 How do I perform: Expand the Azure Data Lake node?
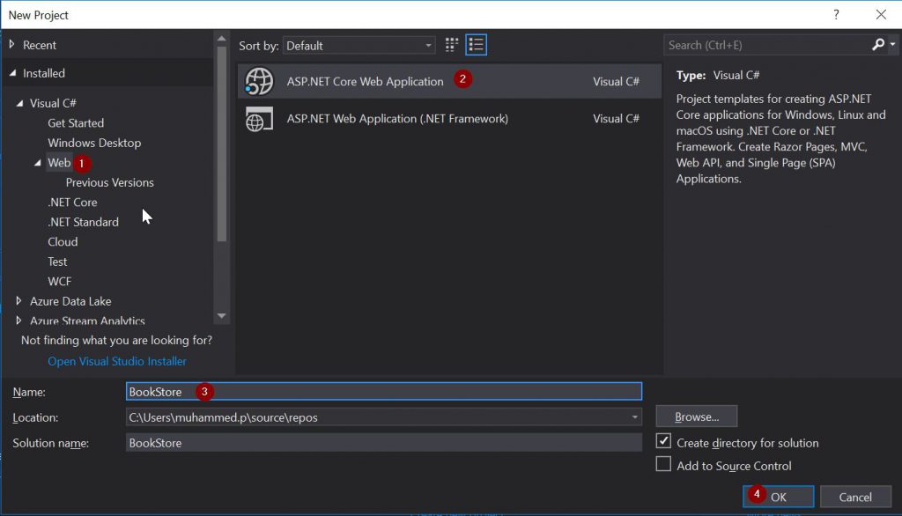point(19,301)
